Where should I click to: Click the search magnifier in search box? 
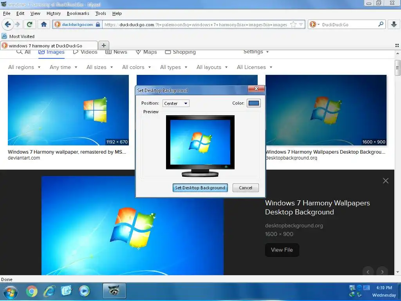coord(381,24)
